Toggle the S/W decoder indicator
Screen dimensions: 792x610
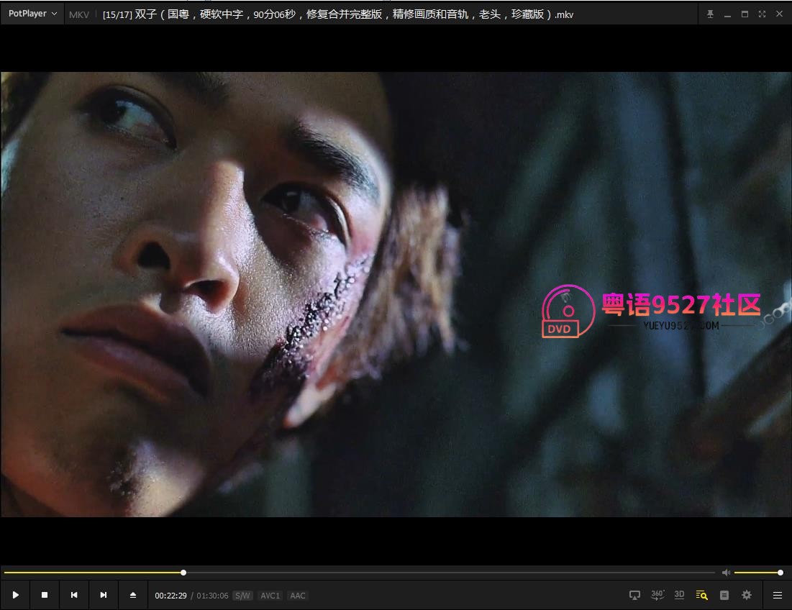[242, 596]
